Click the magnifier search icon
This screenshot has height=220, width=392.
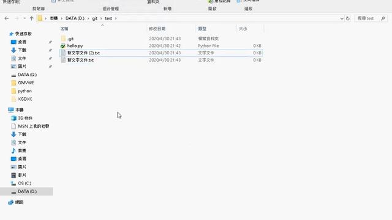383,18
